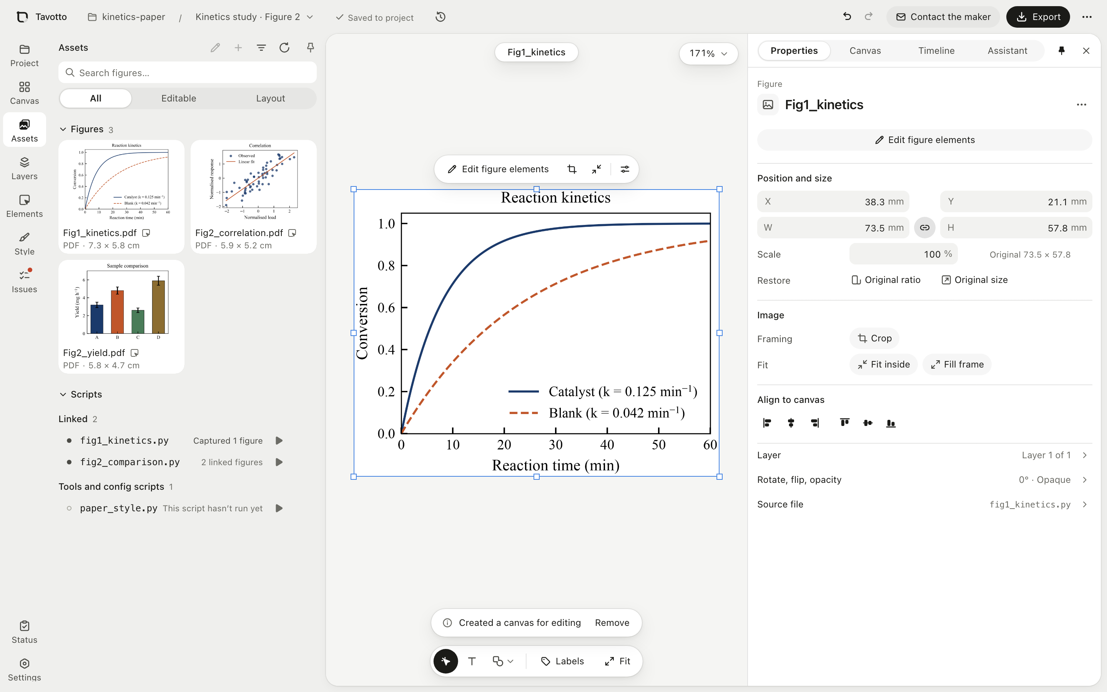Open the shapes tool dropdown

coord(503,661)
